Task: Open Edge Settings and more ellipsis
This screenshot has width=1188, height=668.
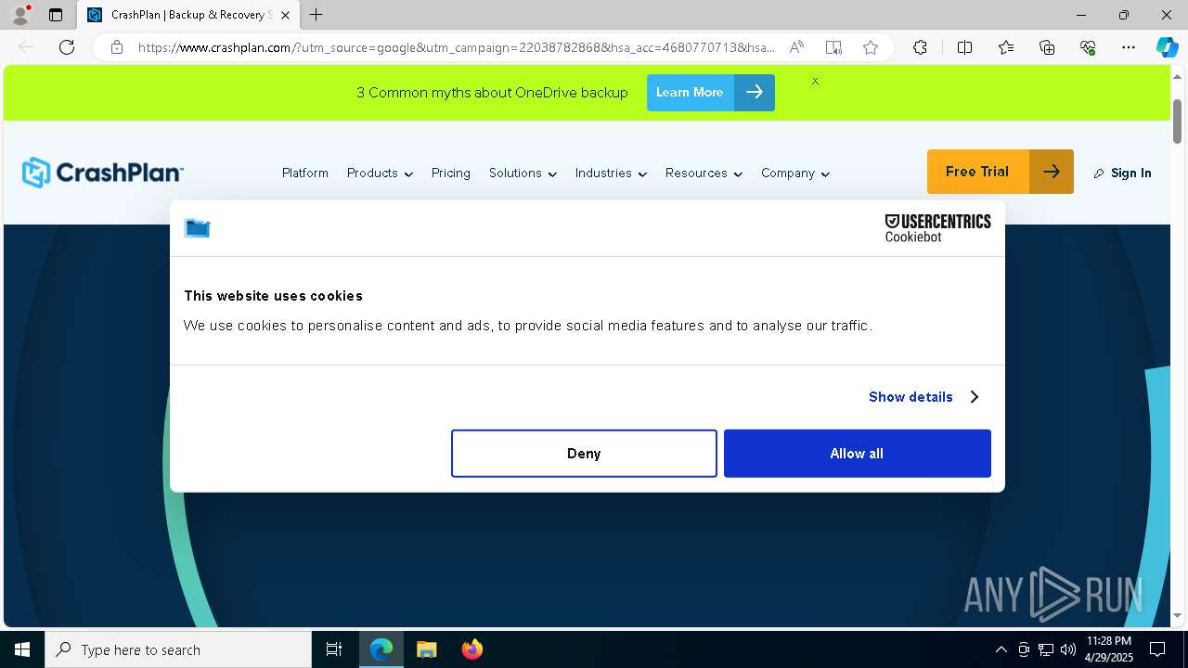Action: [x=1129, y=47]
